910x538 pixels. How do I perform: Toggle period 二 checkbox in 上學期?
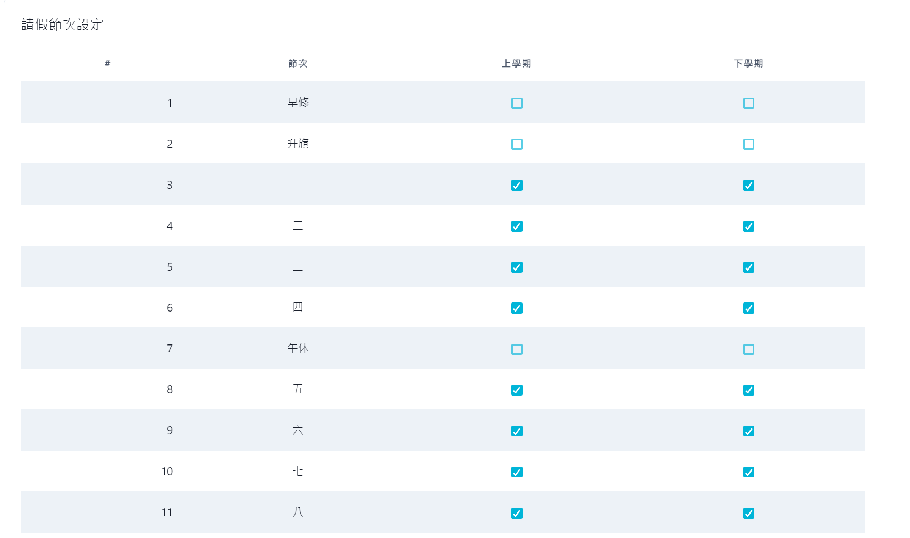pyautogui.click(x=517, y=226)
